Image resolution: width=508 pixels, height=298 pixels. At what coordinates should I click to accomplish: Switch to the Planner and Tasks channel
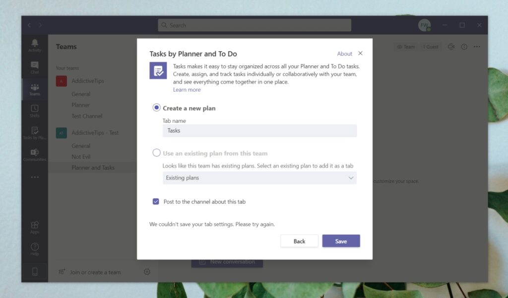click(94, 167)
